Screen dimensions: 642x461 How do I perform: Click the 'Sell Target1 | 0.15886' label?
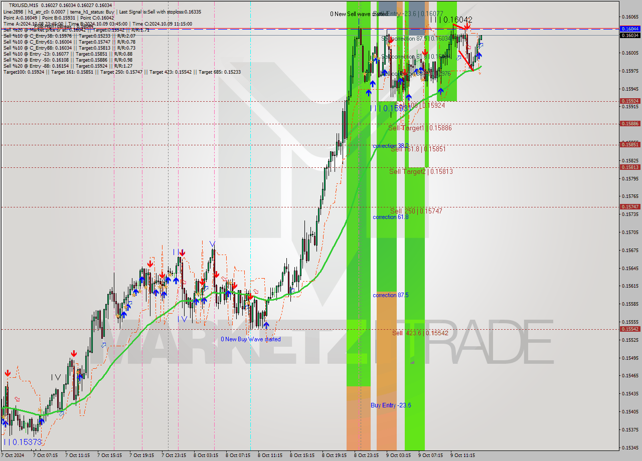pos(420,128)
